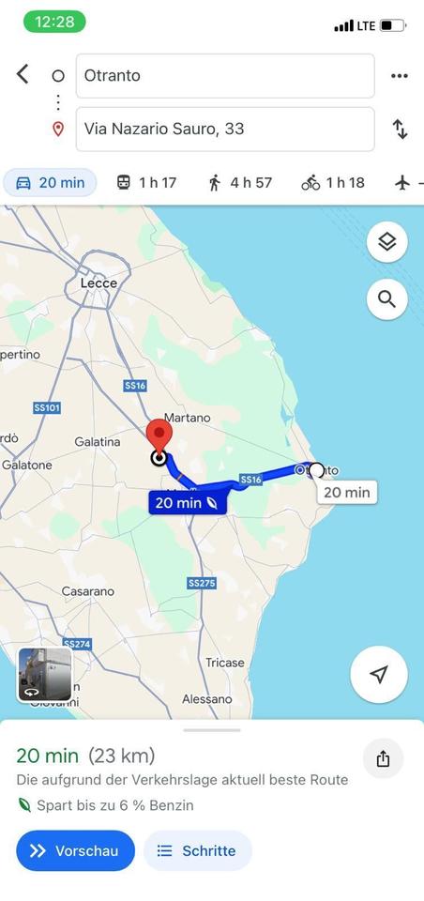
Task: Swap start and destination with arrows icon
Action: point(400,129)
